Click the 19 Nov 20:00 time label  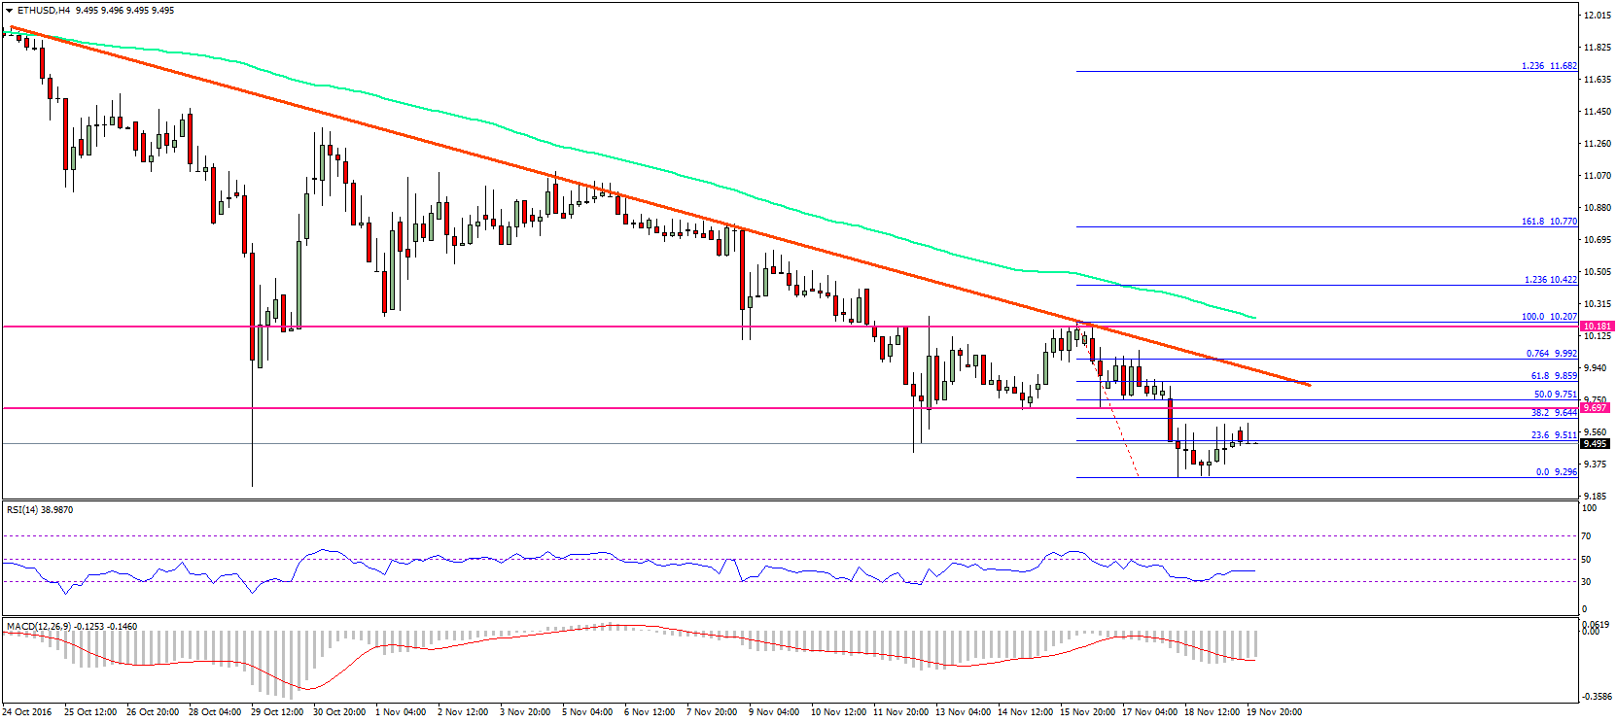1274,712
